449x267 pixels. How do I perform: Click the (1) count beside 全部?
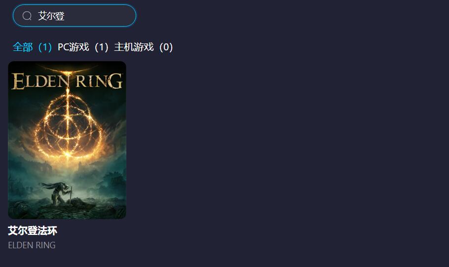tap(45, 47)
